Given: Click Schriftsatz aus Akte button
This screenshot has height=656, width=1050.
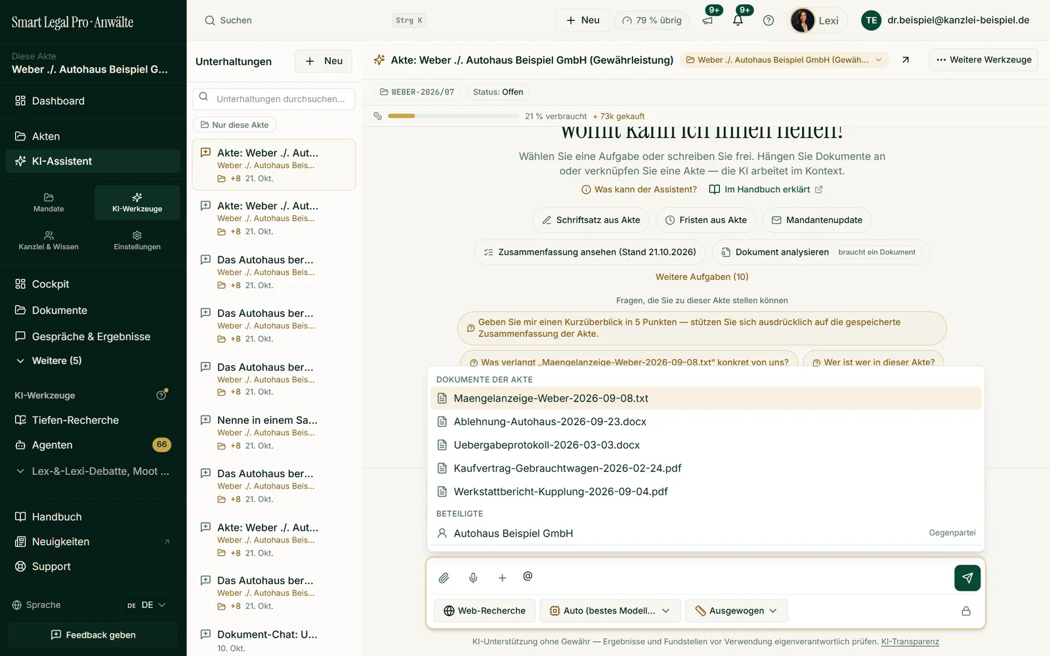Looking at the screenshot, I should point(591,220).
